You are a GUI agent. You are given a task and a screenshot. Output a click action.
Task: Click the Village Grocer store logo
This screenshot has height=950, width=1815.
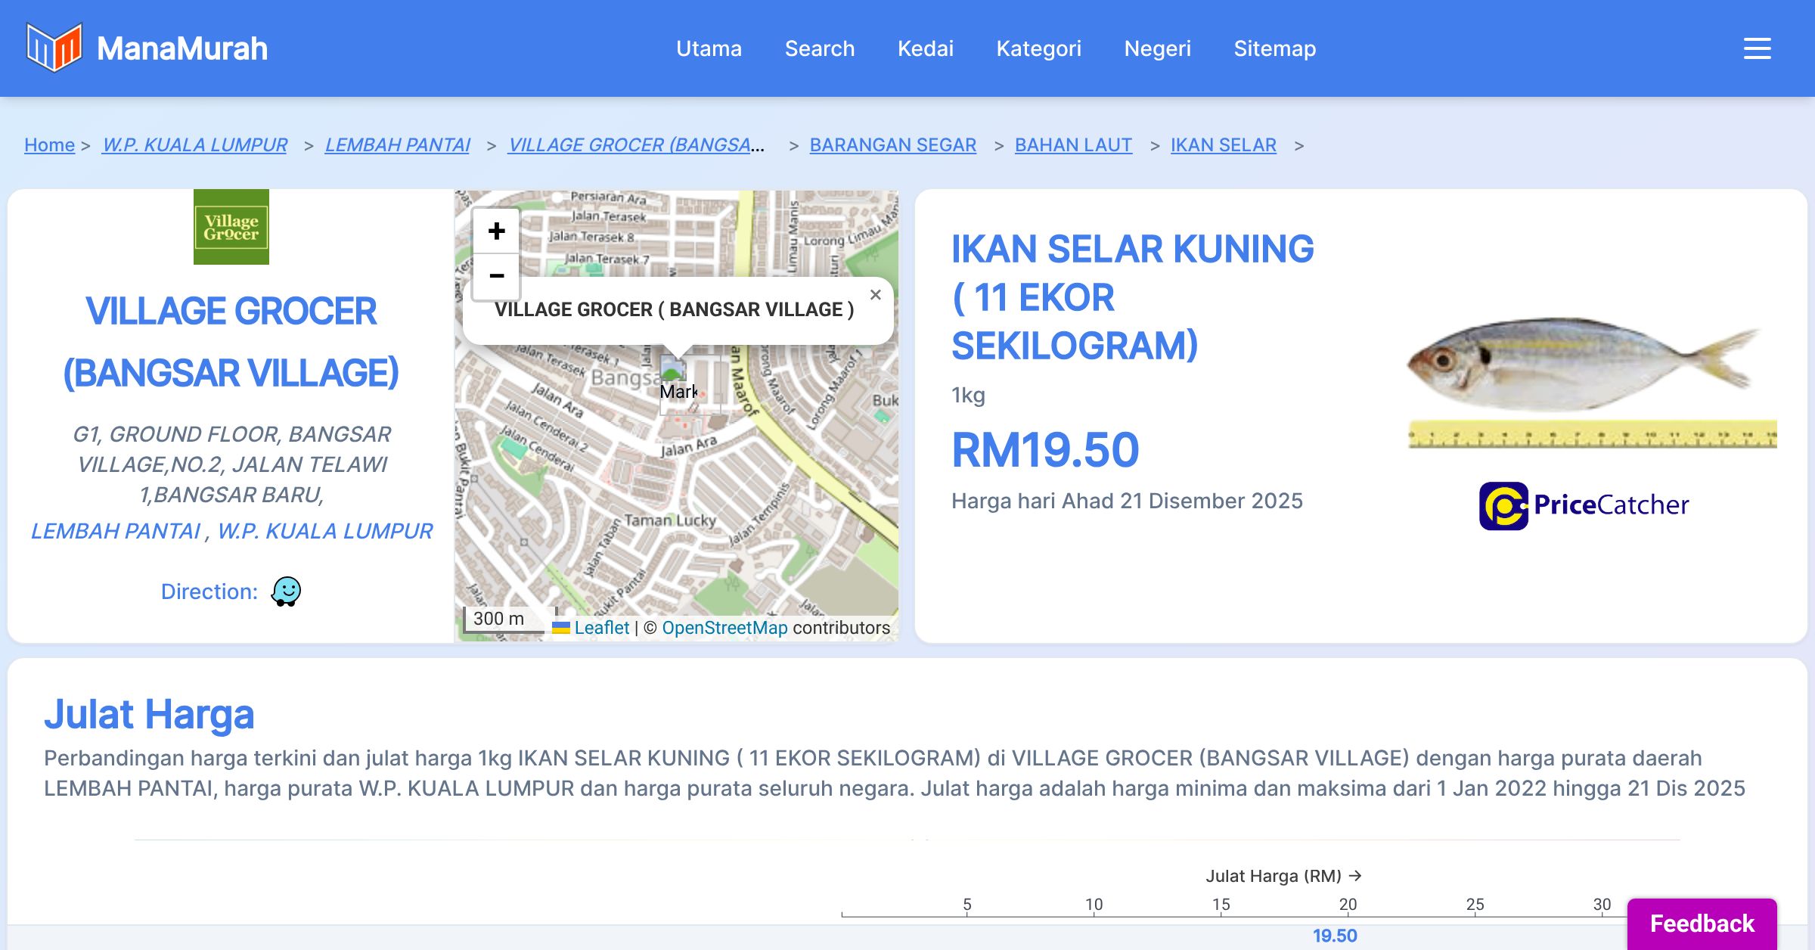(231, 227)
